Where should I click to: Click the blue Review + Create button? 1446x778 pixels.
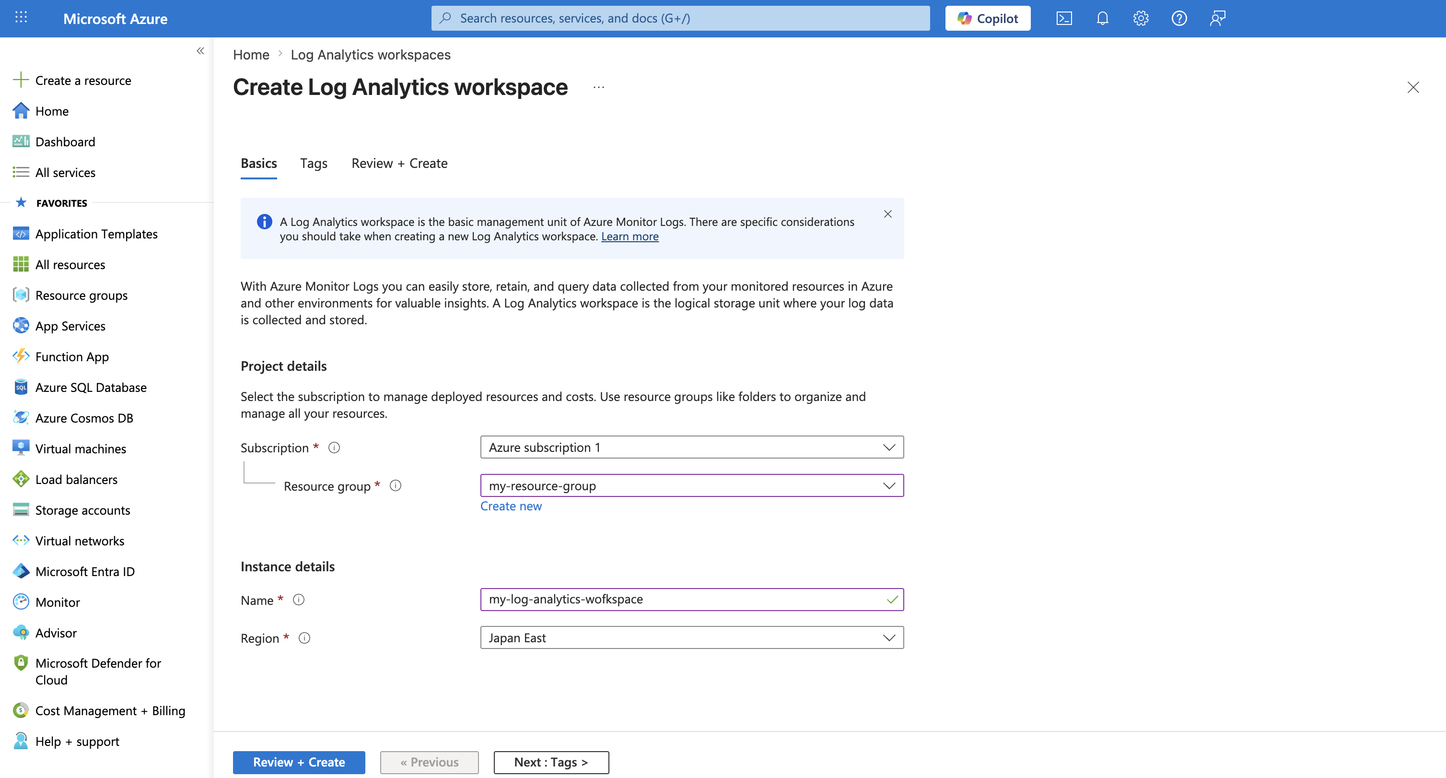tap(299, 762)
